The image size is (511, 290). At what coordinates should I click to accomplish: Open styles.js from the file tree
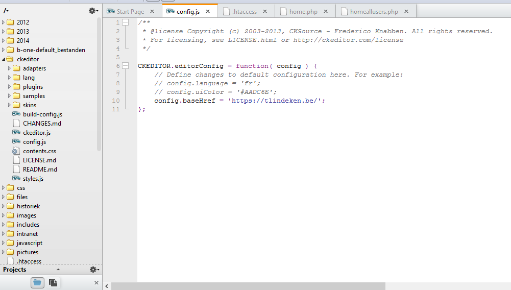33,179
